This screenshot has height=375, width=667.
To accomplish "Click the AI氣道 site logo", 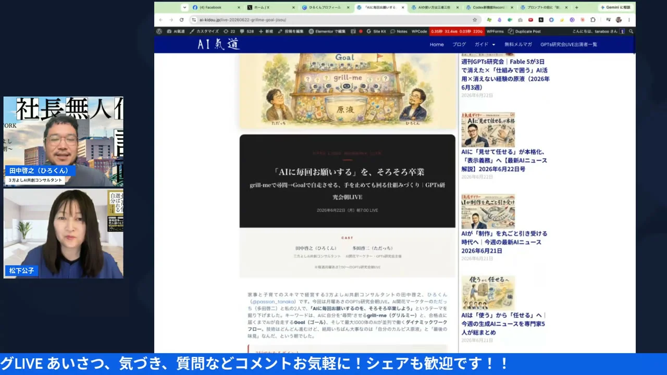I will (x=218, y=44).
